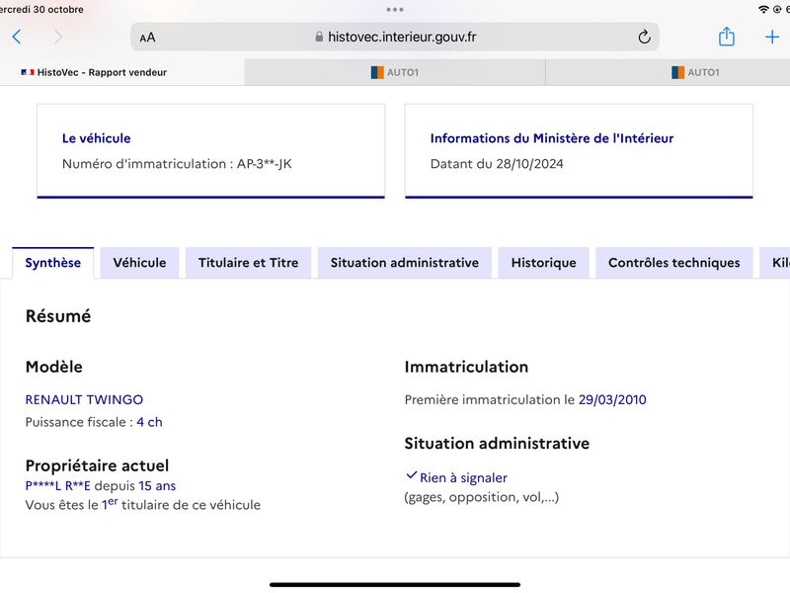790x593 pixels.
Task: Open the Contrôles techniques tab
Action: 674,263
